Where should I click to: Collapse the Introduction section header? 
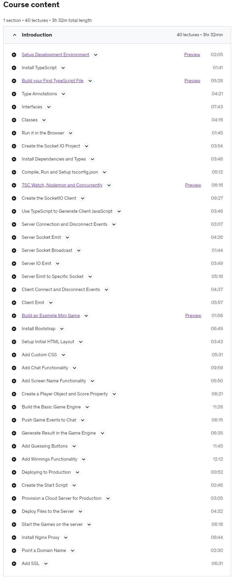click(x=117, y=35)
